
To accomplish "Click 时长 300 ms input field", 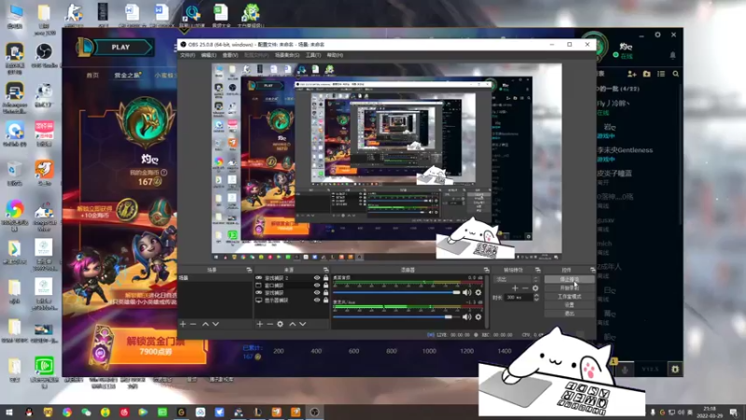I will (x=518, y=297).
